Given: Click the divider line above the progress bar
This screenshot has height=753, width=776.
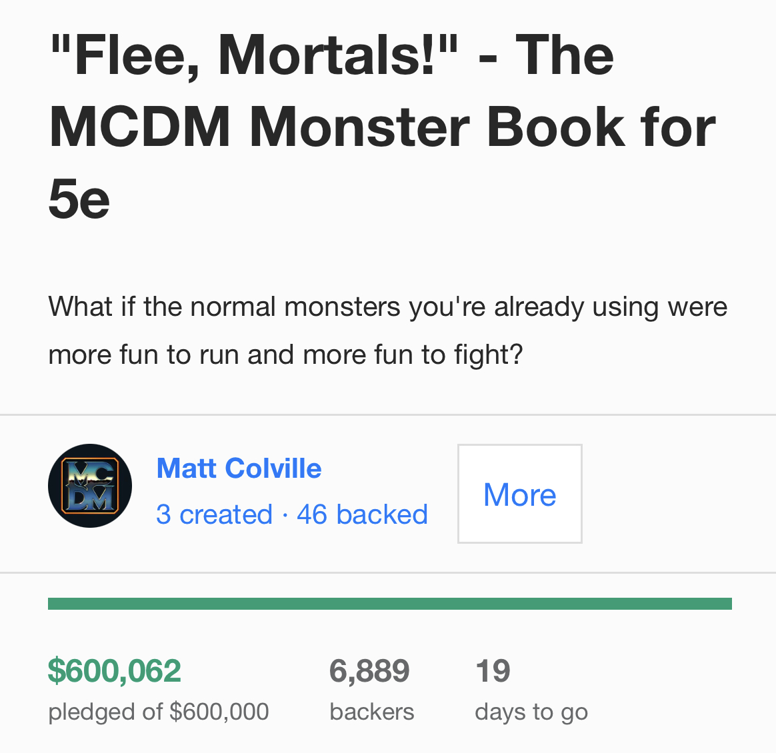Looking at the screenshot, I should (x=388, y=573).
